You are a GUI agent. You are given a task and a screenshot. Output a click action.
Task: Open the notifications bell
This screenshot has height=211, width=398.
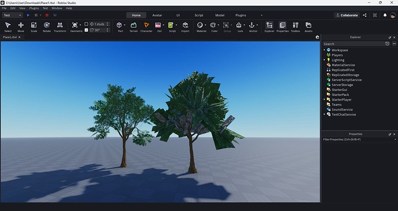point(385,15)
